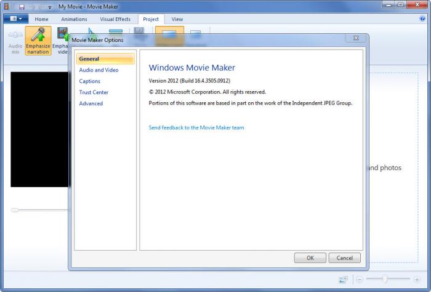Open the View ribbon tab

point(177,19)
